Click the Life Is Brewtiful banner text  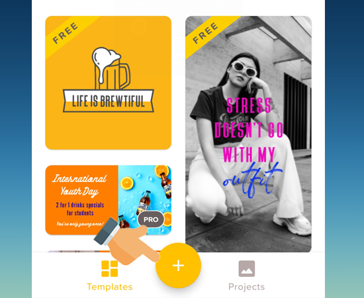tap(109, 101)
